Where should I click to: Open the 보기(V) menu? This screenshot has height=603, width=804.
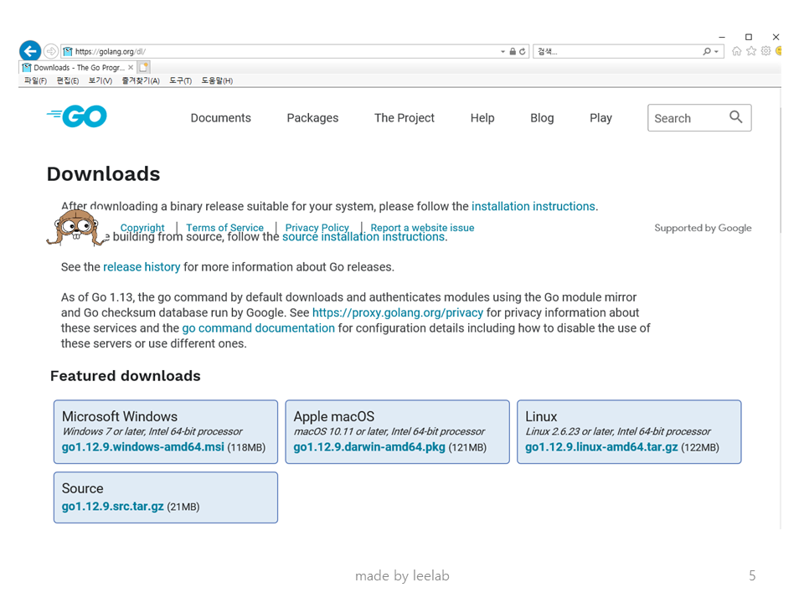point(100,80)
